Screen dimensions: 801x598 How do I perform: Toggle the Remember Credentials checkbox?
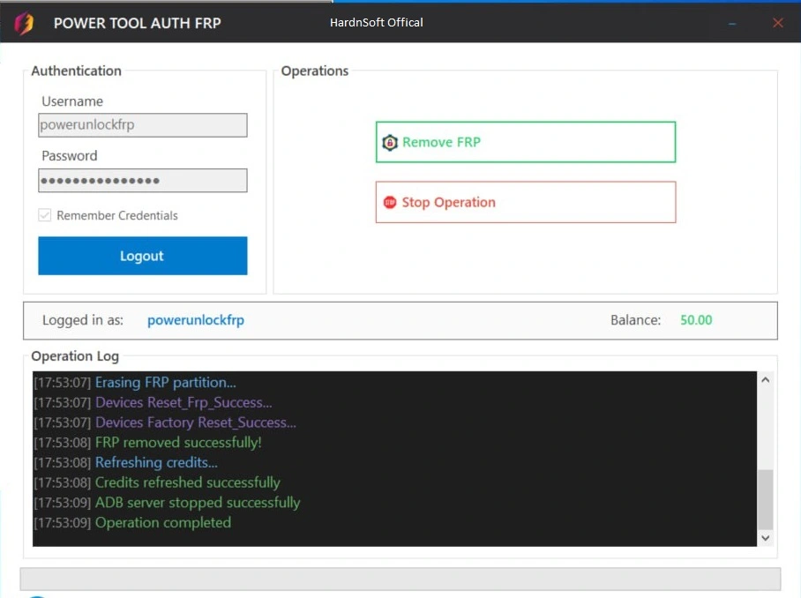tap(45, 216)
